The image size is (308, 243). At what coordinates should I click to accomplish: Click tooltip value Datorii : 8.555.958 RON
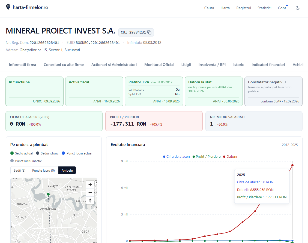[255, 190]
